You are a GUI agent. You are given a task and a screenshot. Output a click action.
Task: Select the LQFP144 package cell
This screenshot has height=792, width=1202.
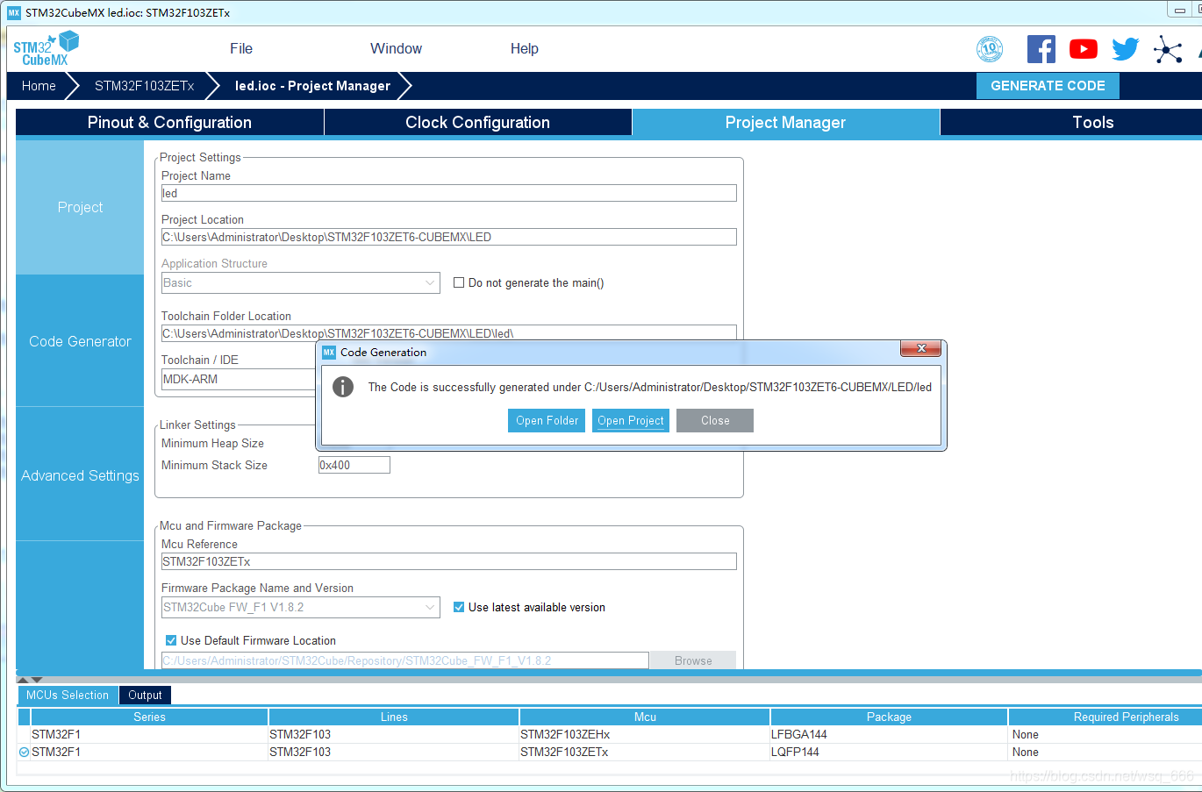(889, 752)
